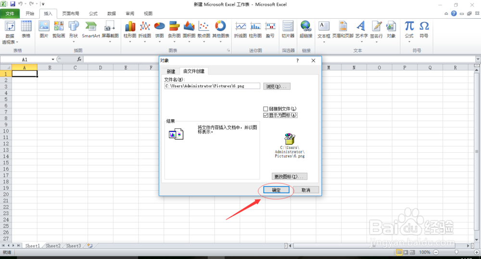Open the Screenshot tool
The width and height of the screenshot is (481, 259).
click(x=110, y=31)
